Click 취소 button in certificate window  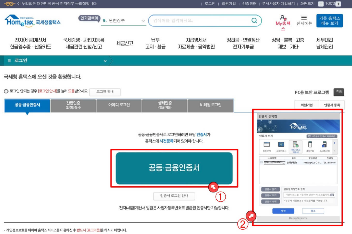(313, 211)
